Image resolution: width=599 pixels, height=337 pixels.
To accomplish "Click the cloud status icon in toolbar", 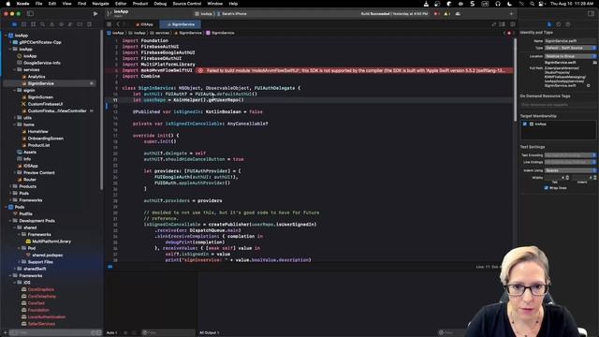I will point(458,14).
